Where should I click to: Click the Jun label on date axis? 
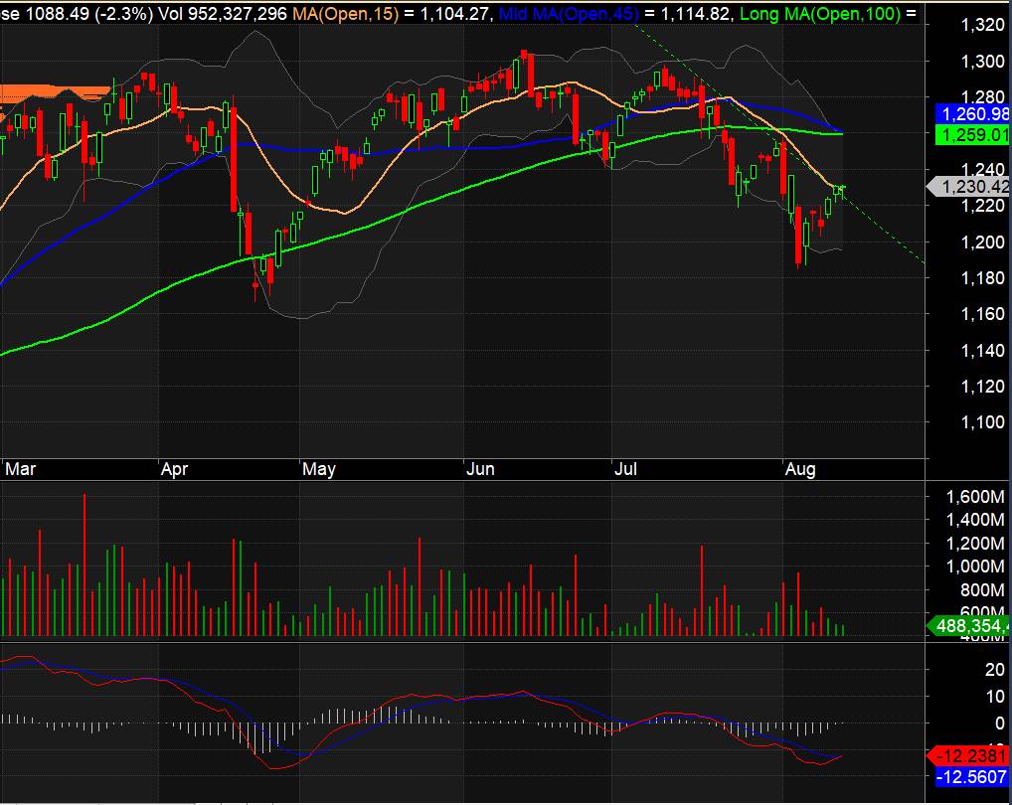pos(480,469)
